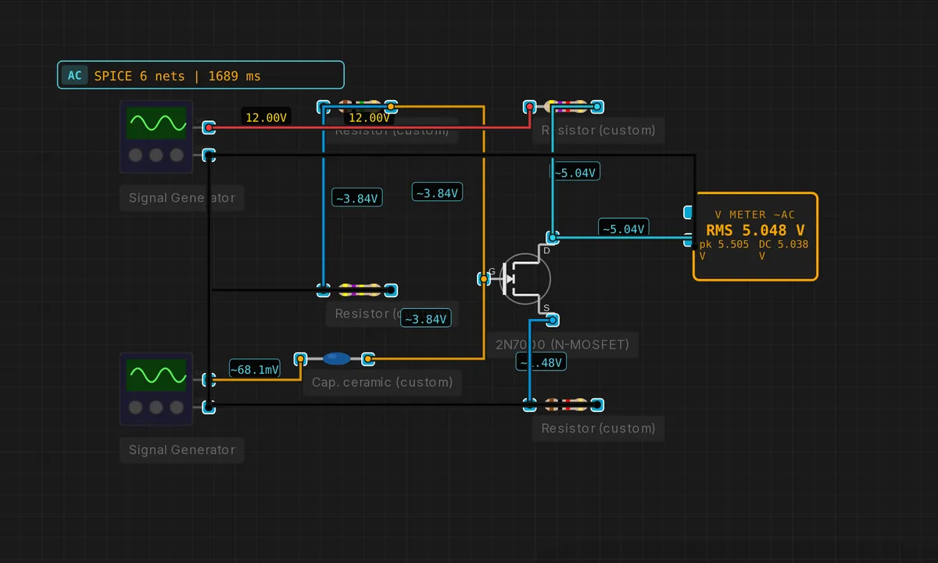Click the lower signal generator's output terminal on orange wire
938x563 pixels.
(x=209, y=379)
